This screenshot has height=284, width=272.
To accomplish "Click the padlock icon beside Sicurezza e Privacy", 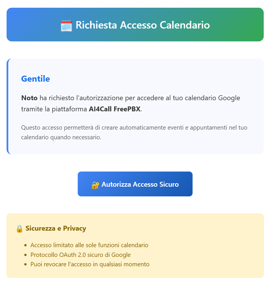I will [19, 229].
